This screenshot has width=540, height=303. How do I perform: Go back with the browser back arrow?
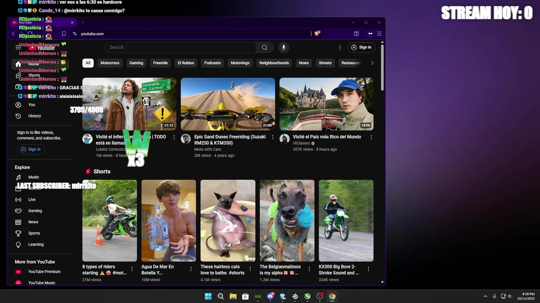(13, 34)
